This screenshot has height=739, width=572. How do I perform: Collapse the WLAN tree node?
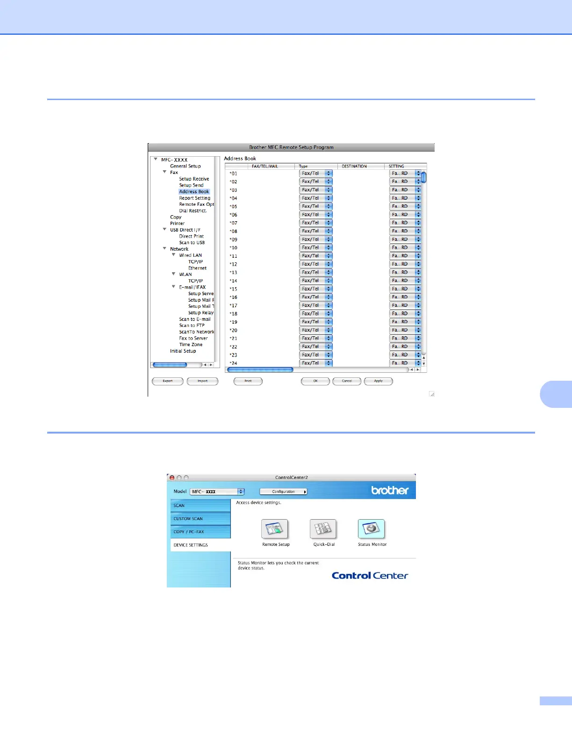click(x=174, y=274)
